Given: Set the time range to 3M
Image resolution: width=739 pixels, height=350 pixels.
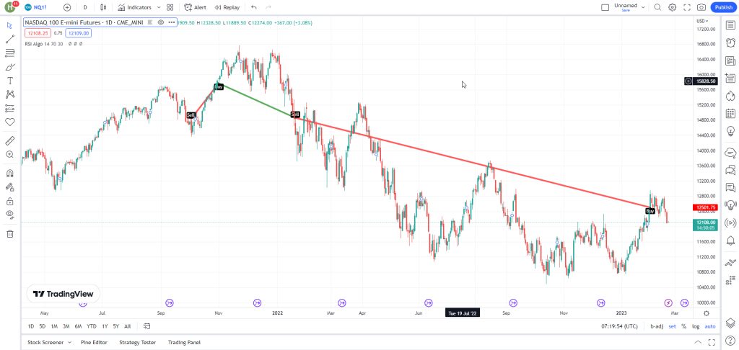Looking at the screenshot, I should (x=66, y=326).
